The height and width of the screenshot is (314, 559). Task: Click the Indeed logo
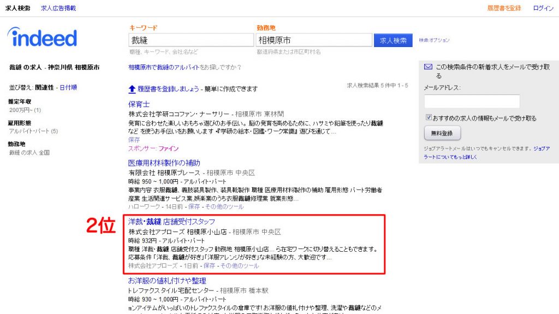point(42,37)
